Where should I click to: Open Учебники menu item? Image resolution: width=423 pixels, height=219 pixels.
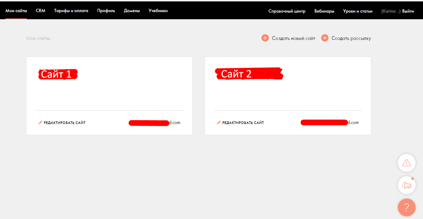(x=158, y=11)
